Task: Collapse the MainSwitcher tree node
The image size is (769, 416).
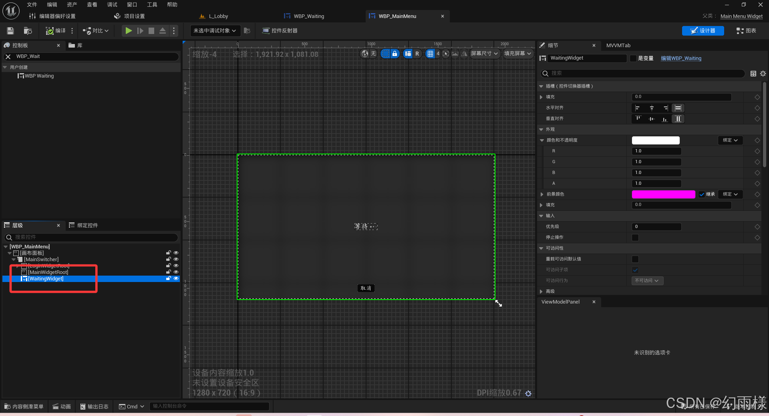Action: 14,259
